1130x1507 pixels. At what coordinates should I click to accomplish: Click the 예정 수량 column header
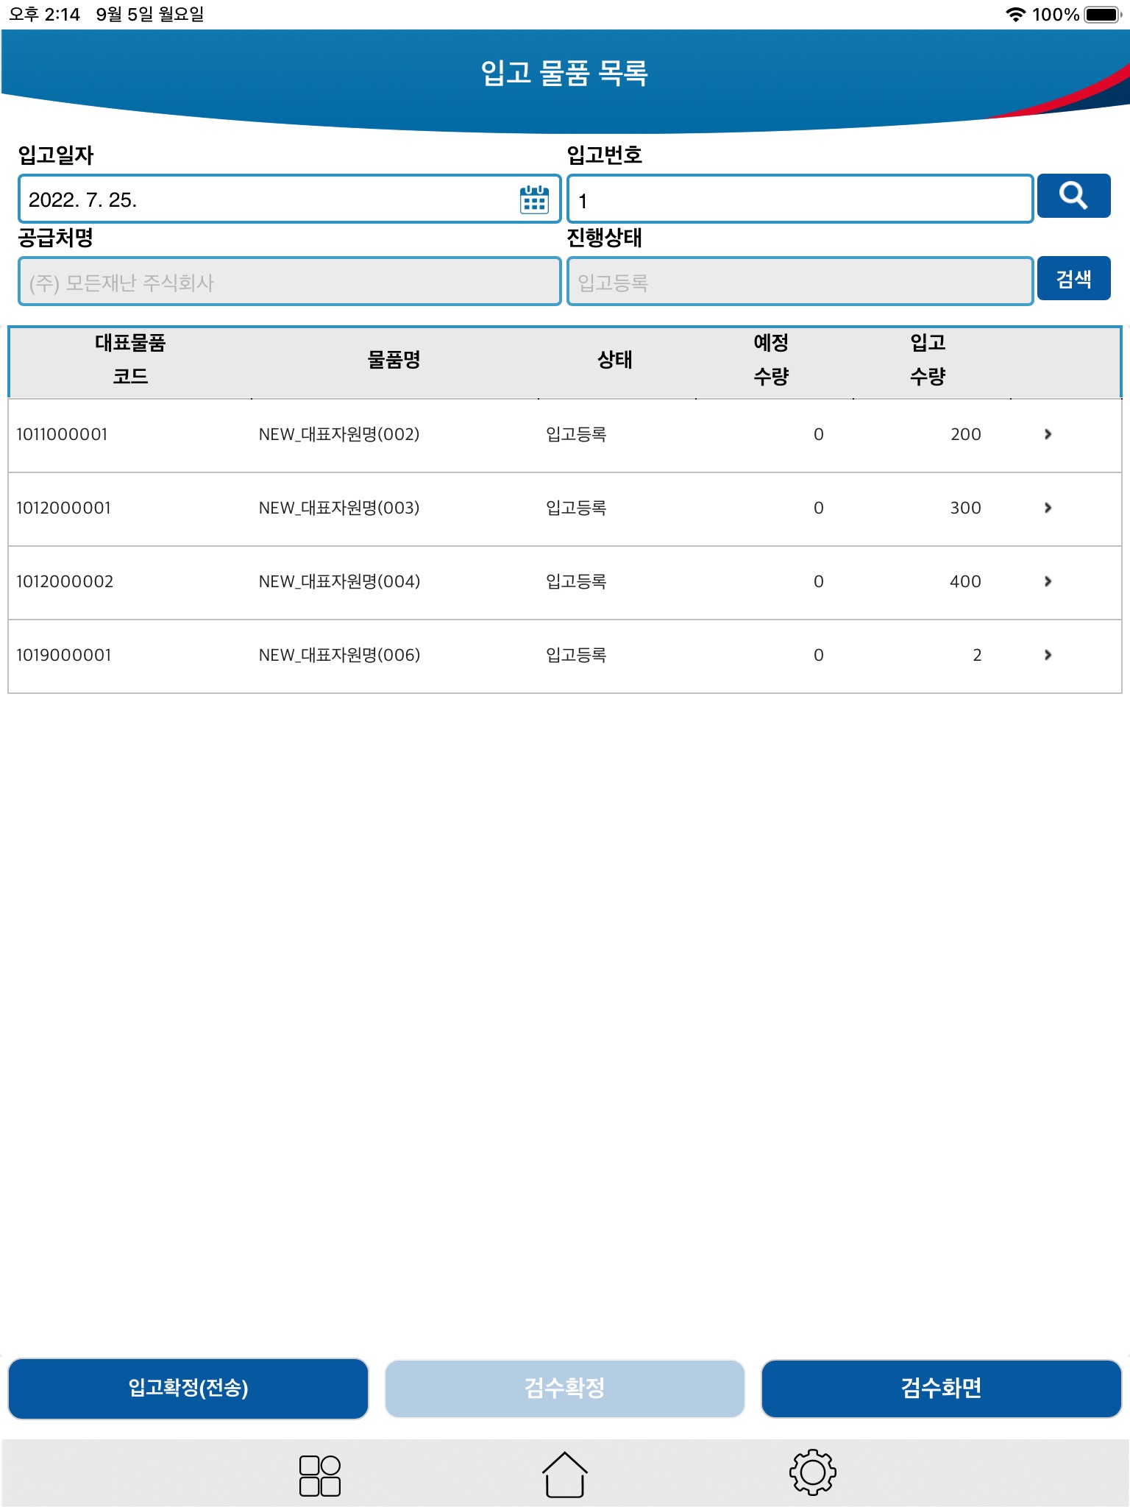tap(771, 360)
